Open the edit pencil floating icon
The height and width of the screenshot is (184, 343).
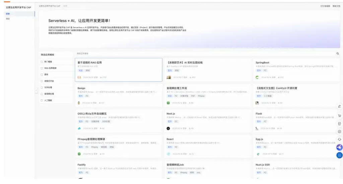point(339,106)
